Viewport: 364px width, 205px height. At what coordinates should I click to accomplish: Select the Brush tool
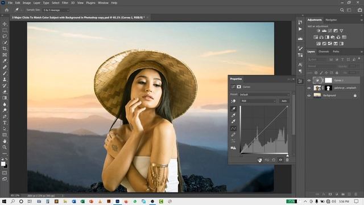tap(5, 73)
